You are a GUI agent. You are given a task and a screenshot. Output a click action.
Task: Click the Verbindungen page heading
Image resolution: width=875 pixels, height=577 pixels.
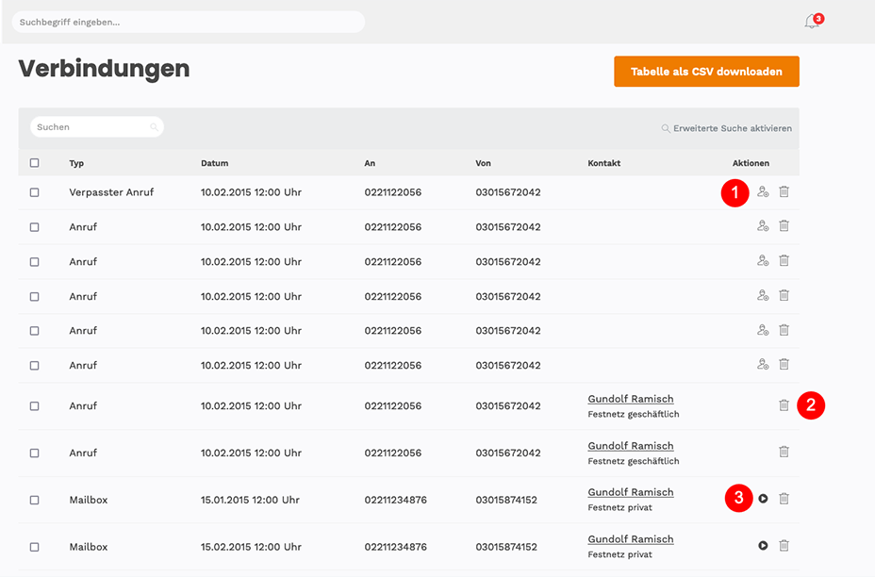coord(104,69)
